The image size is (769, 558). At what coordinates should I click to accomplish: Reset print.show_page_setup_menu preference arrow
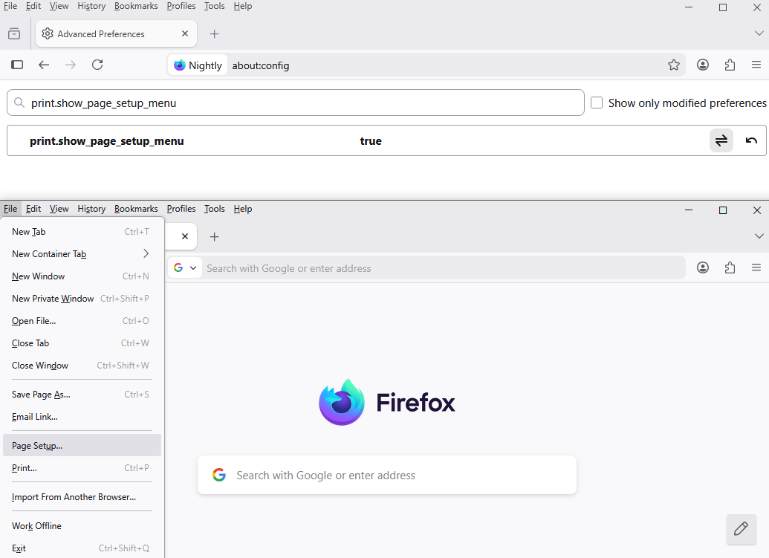pyautogui.click(x=751, y=140)
